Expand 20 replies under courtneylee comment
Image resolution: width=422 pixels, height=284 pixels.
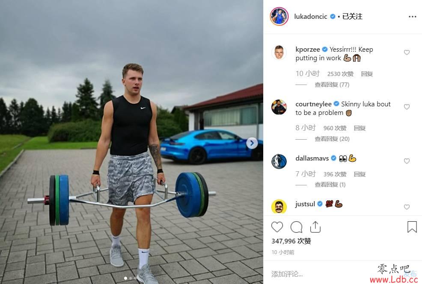click(332, 139)
